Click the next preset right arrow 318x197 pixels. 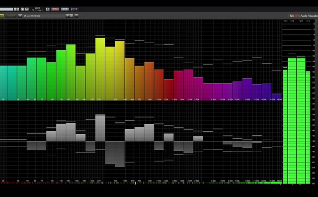(x=18, y=9)
